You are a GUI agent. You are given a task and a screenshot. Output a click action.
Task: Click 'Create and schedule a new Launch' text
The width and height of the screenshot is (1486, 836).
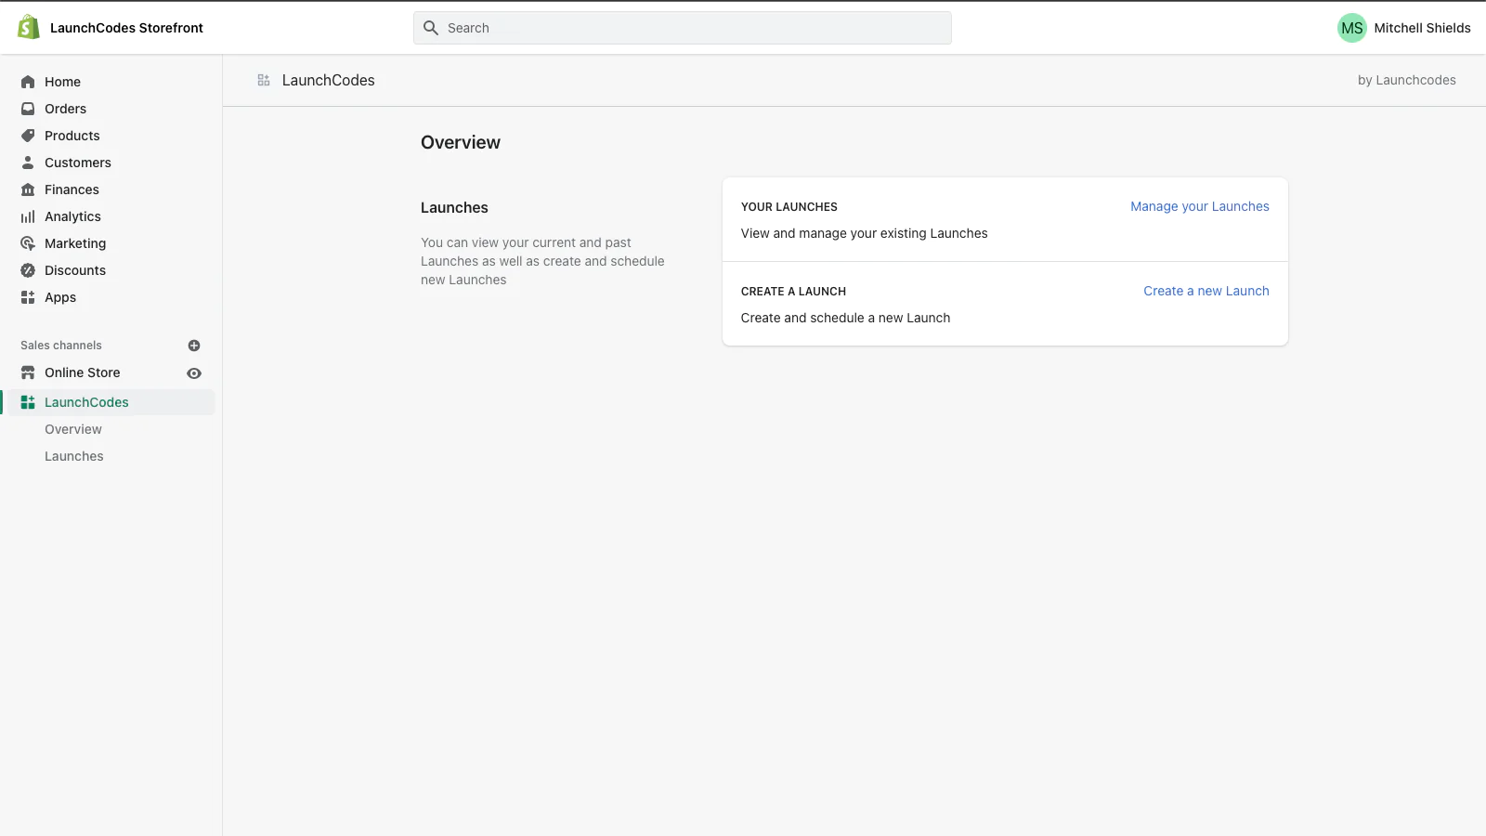point(845,318)
